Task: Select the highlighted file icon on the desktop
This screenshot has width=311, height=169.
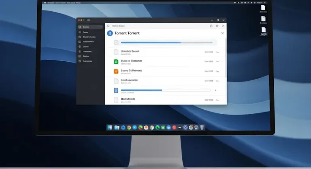Action: pos(263,30)
